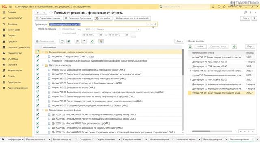Screen dimensions: 260x146
Task: Open Главное section in sidebar
Action: click(x=12, y=12)
